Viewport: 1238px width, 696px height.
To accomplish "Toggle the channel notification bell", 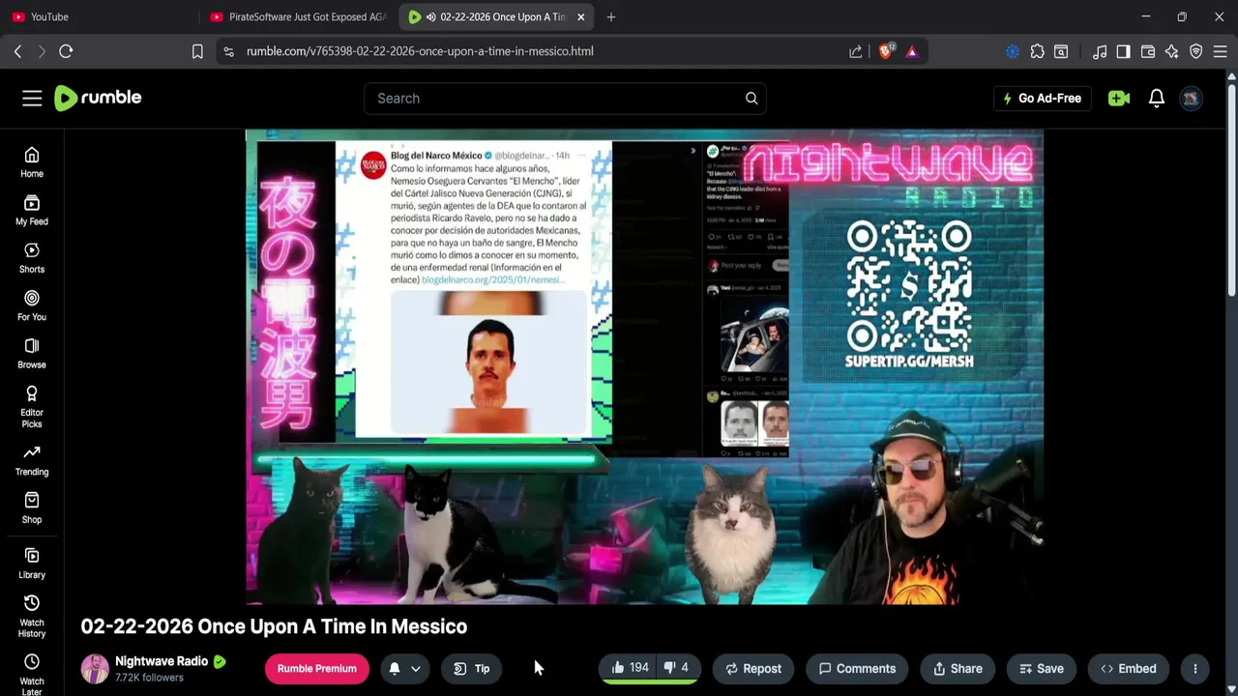I will coord(395,668).
